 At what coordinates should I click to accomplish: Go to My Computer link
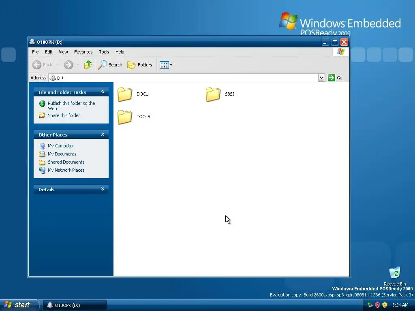tap(61, 146)
